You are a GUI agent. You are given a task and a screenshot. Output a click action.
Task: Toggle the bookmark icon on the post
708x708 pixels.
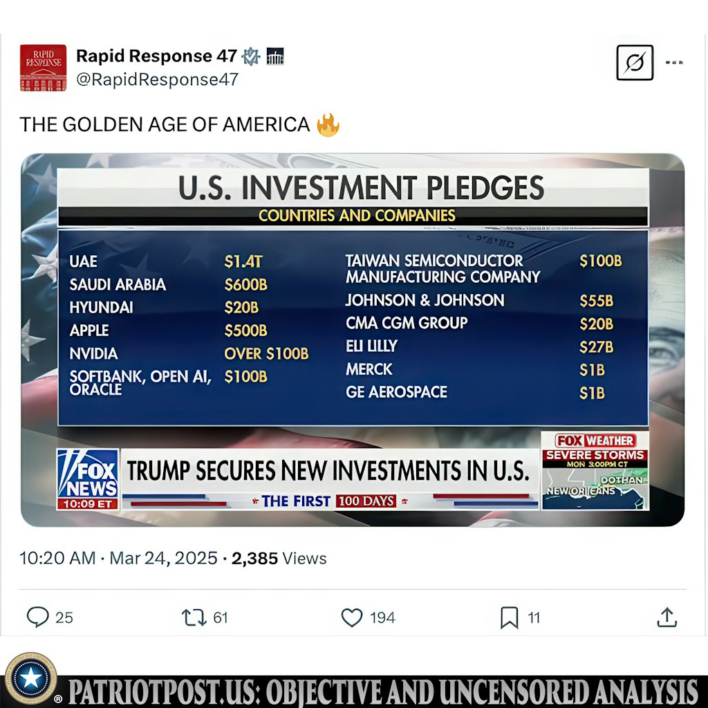509,617
